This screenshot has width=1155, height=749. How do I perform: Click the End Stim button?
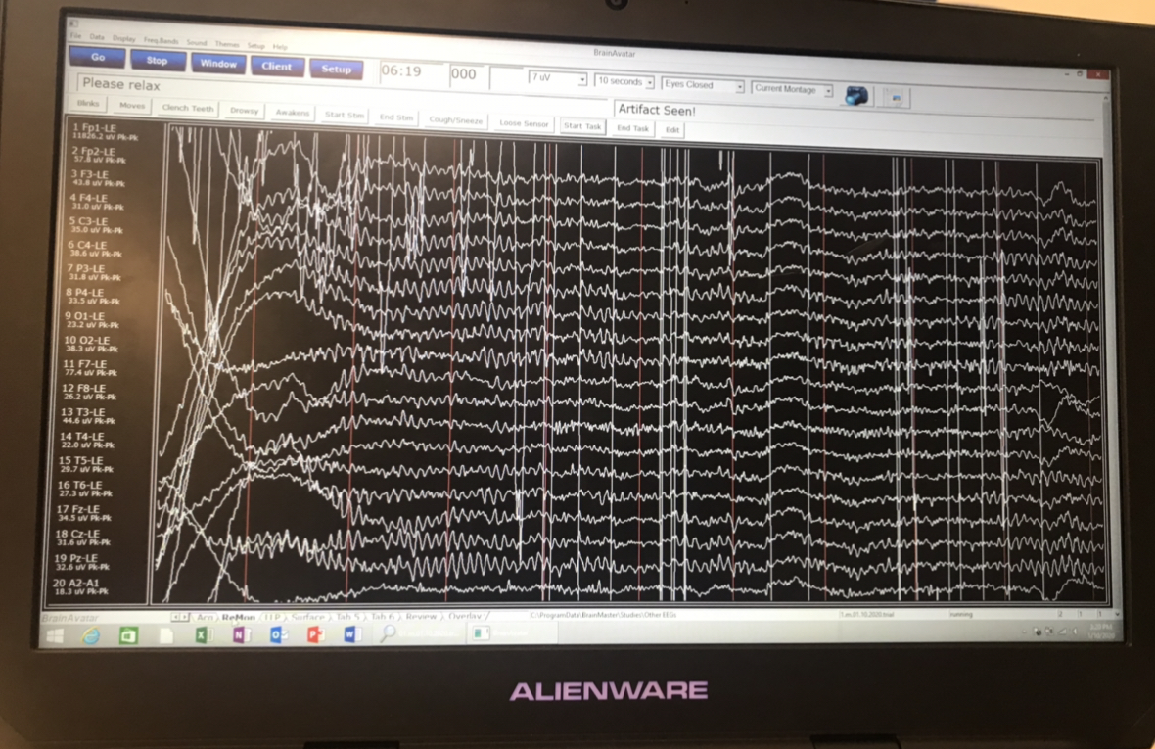(396, 117)
